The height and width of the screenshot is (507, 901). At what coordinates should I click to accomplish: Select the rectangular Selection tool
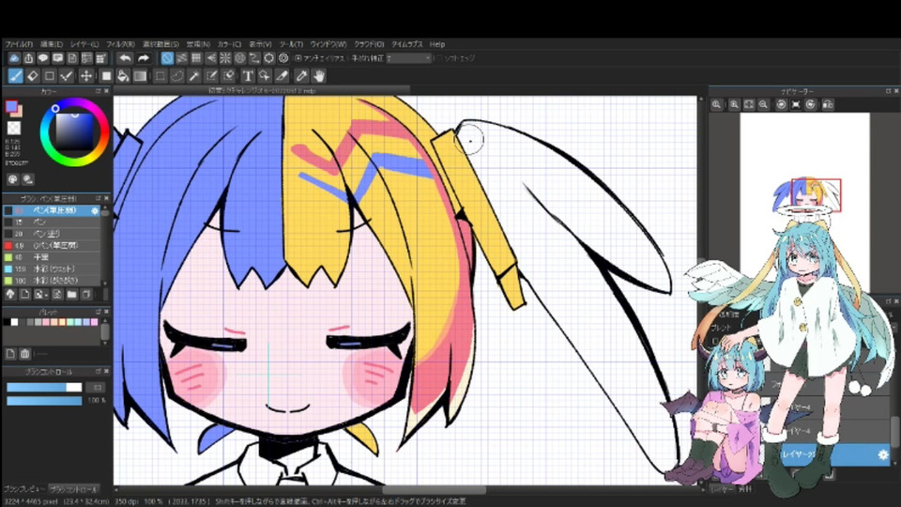pyautogui.click(x=160, y=76)
